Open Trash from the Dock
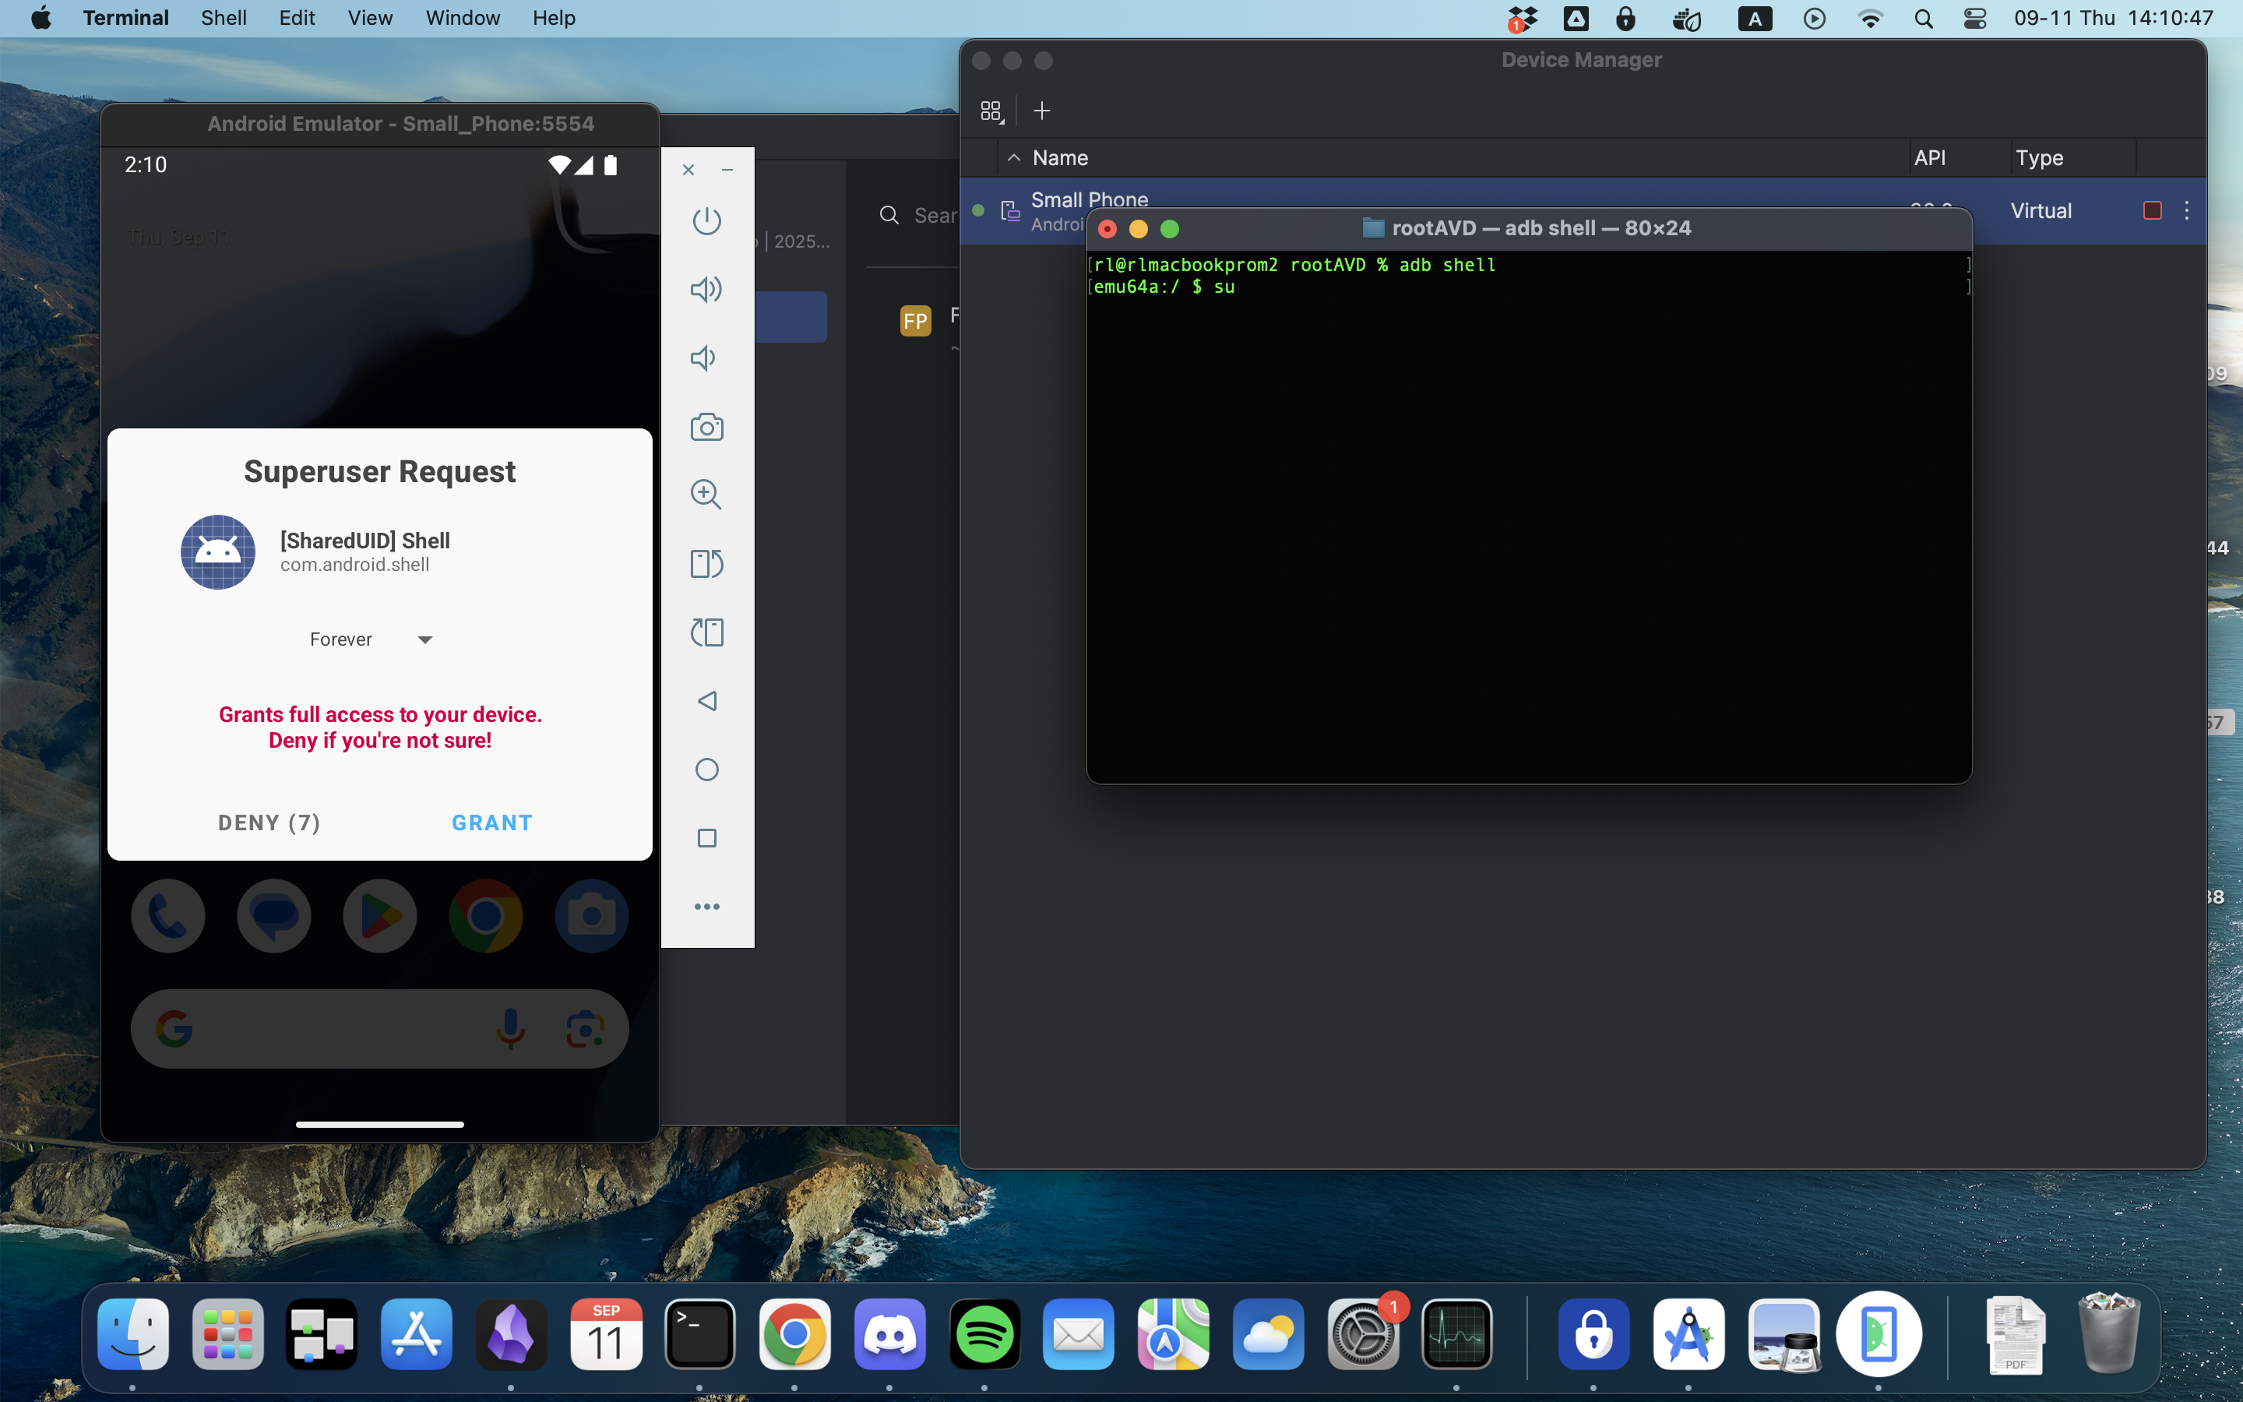This screenshot has height=1402, width=2243. (2110, 1334)
